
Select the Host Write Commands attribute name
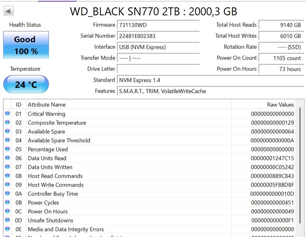tap(55, 185)
